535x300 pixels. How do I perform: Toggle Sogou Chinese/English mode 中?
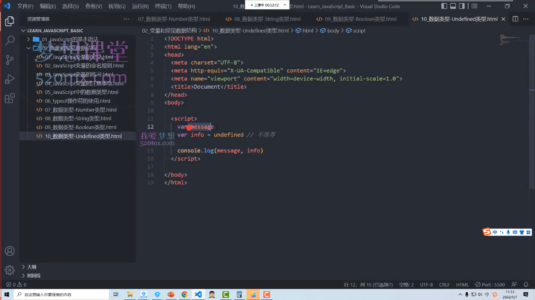click(x=495, y=232)
